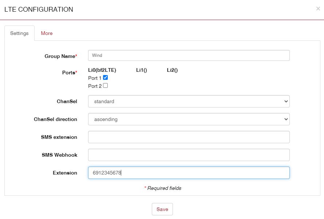Close the LTE Configuration dialog

click(x=318, y=9)
